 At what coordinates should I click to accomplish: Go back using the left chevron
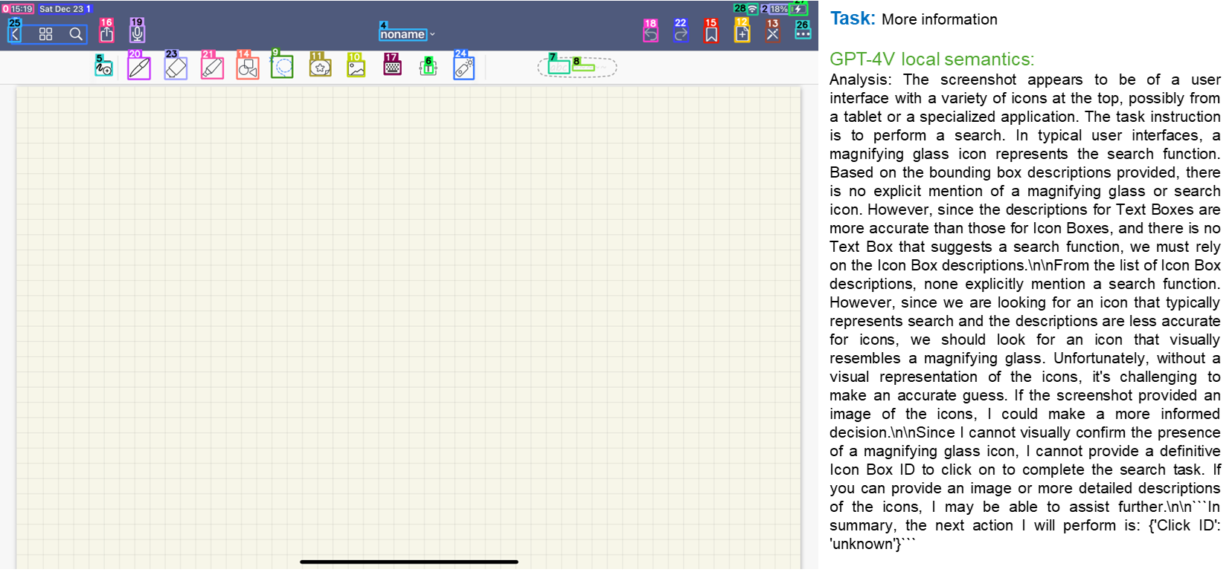(15, 34)
